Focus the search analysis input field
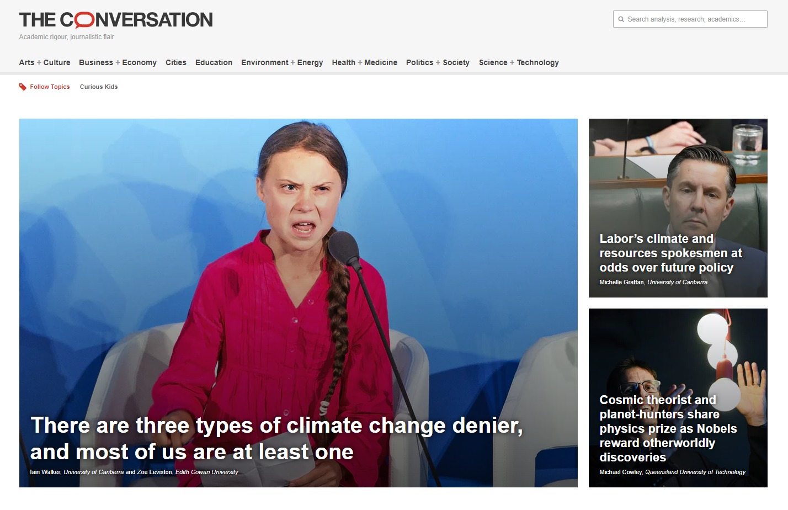The width and height of the screenshot is (788, 510). click(x=690, y=19)
